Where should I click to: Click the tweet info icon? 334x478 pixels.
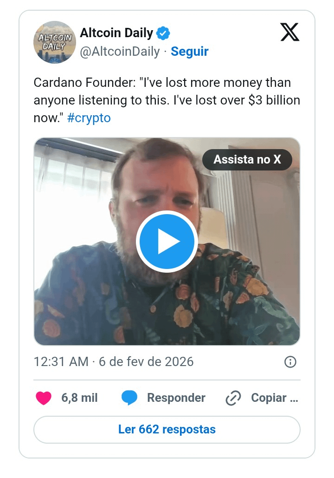(290, 362)
